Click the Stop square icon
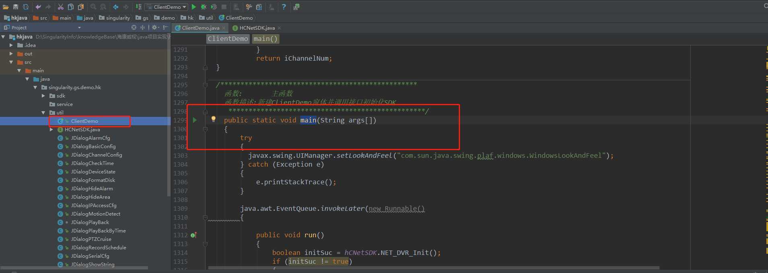768x273 pixels. pos(224,7)
